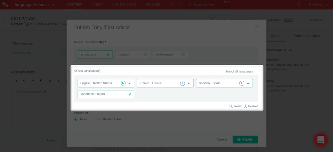Click the green Publish button
Screen dimensions: 333x152
[x=245, y=140]
